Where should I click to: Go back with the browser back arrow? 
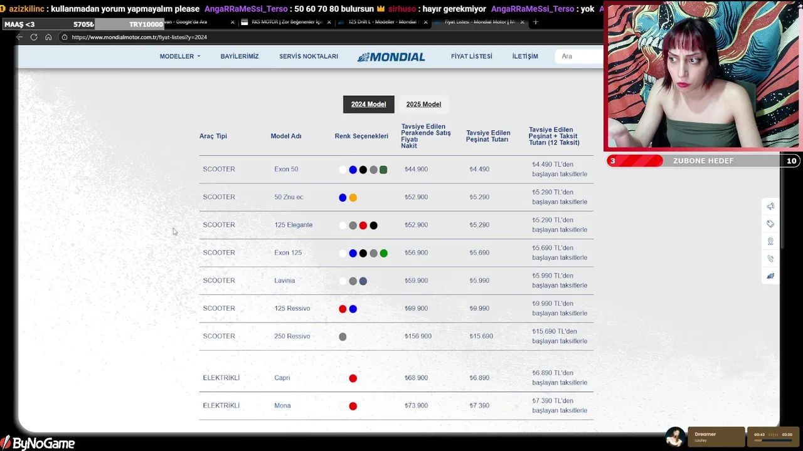(x=19, y=37)
